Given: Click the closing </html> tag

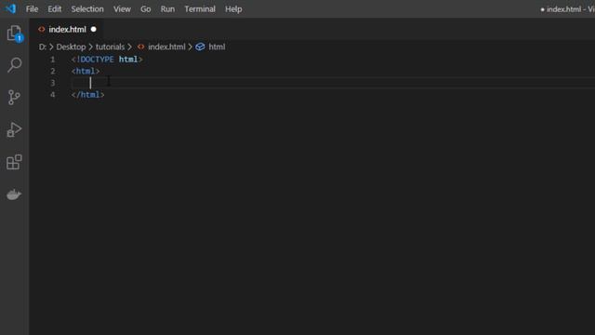Looking at the screenshot, I should [87, 95].
